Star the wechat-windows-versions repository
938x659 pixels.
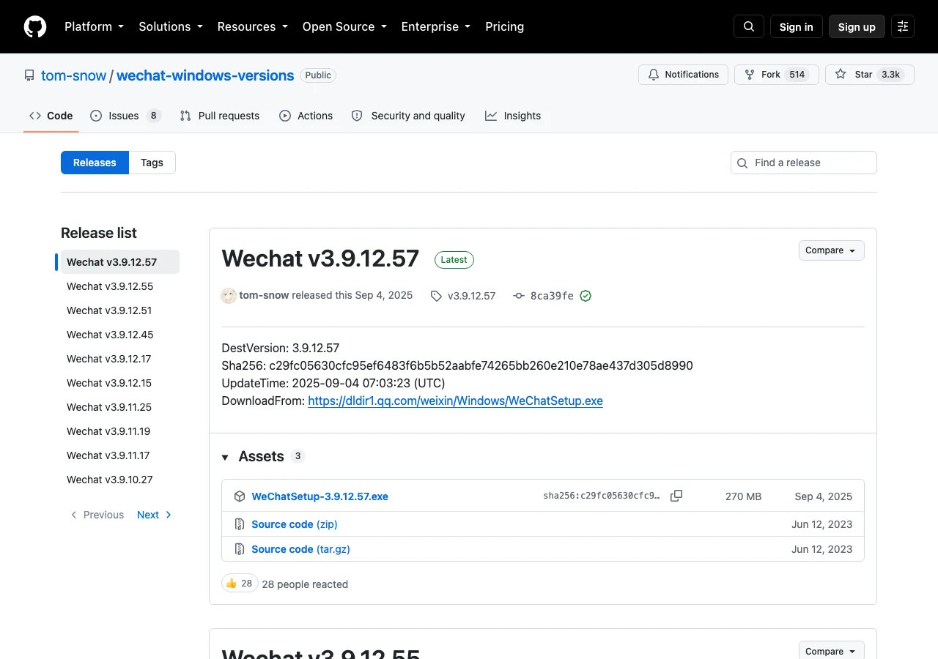(x=870, y=75)
